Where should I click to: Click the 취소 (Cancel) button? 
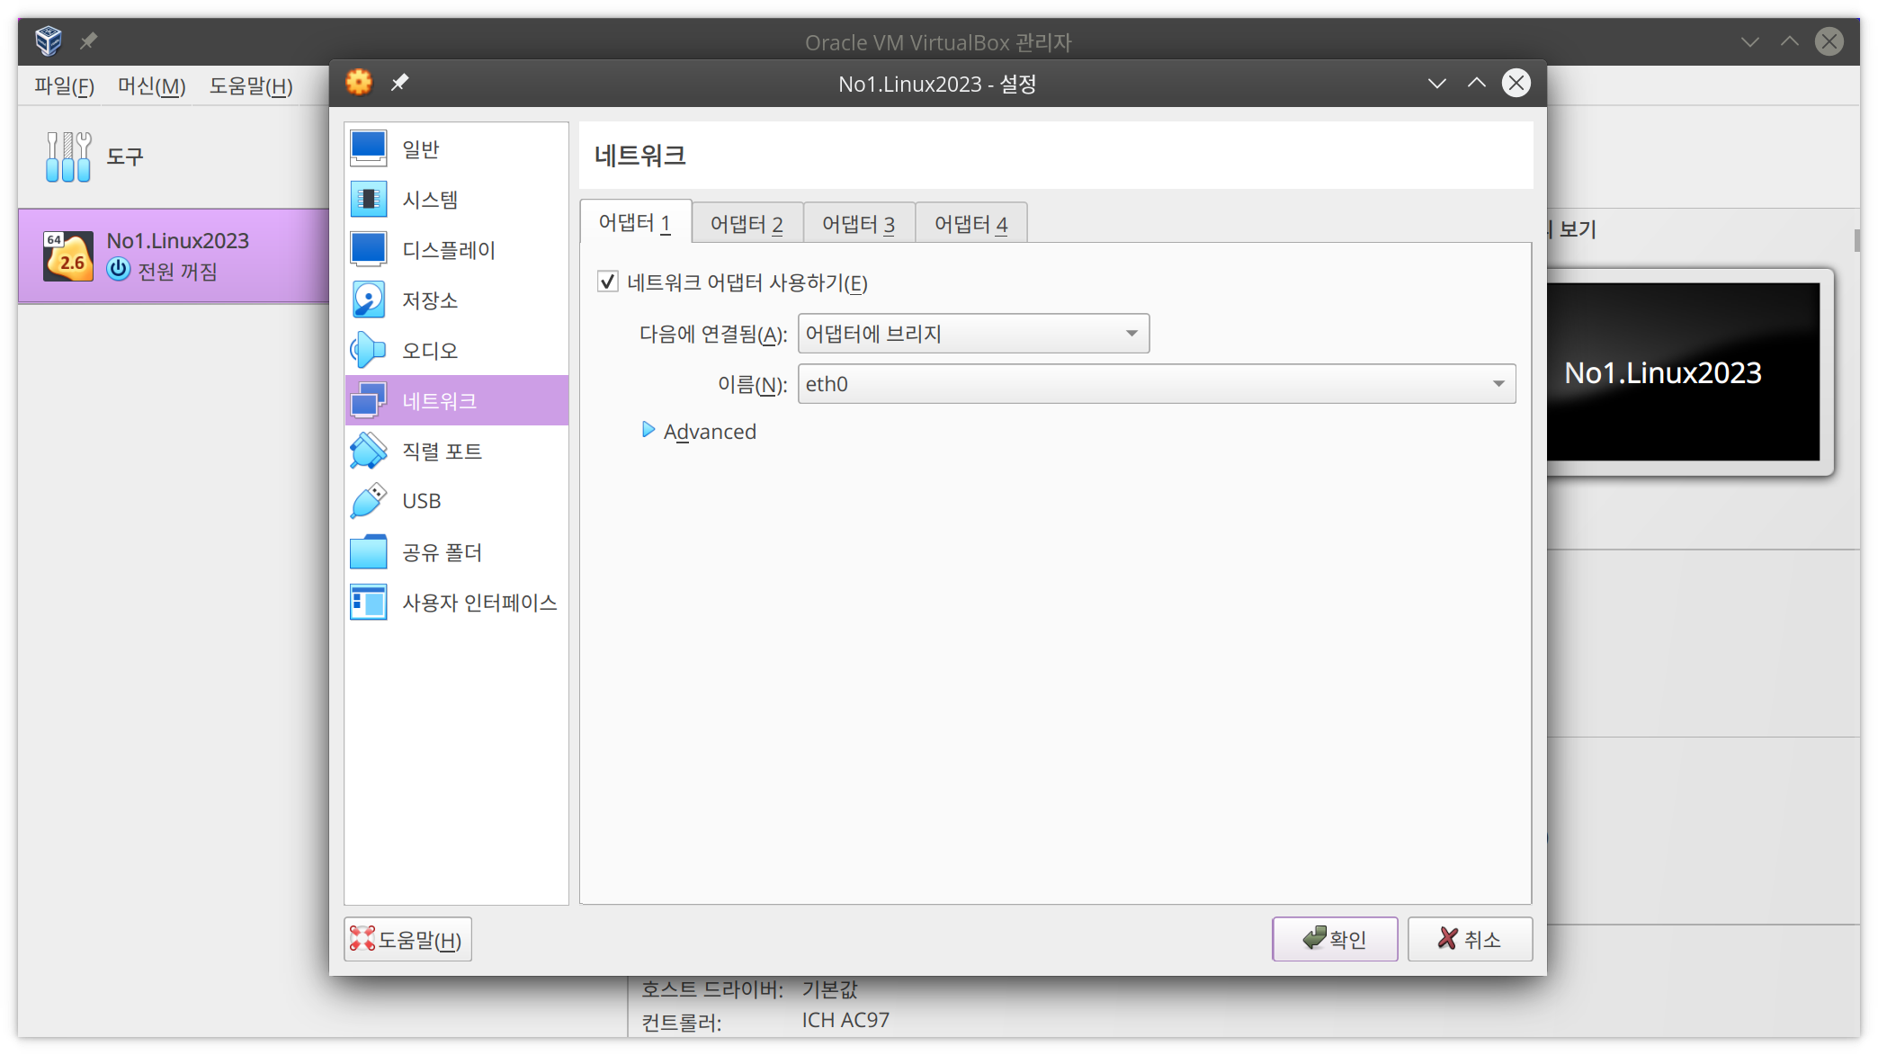pos(1470,939)
